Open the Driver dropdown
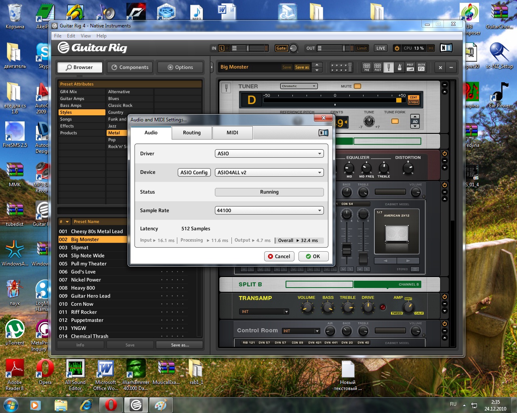The image size is (517, 413). point(269,154)
